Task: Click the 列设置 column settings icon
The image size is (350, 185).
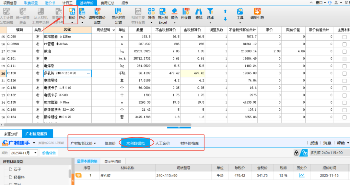Action: pyautogui.click(x=186, y=12)
